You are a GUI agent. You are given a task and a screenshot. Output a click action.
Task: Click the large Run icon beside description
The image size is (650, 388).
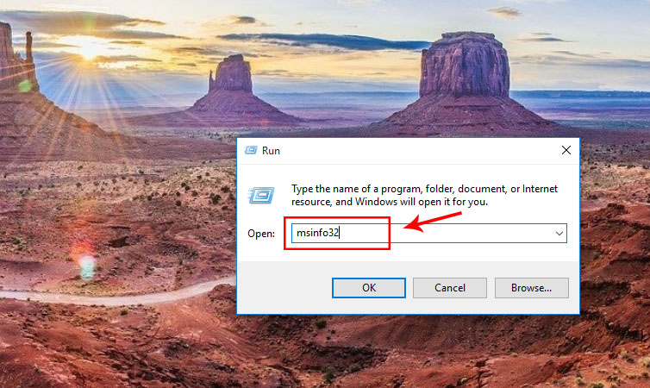[261, 195]
